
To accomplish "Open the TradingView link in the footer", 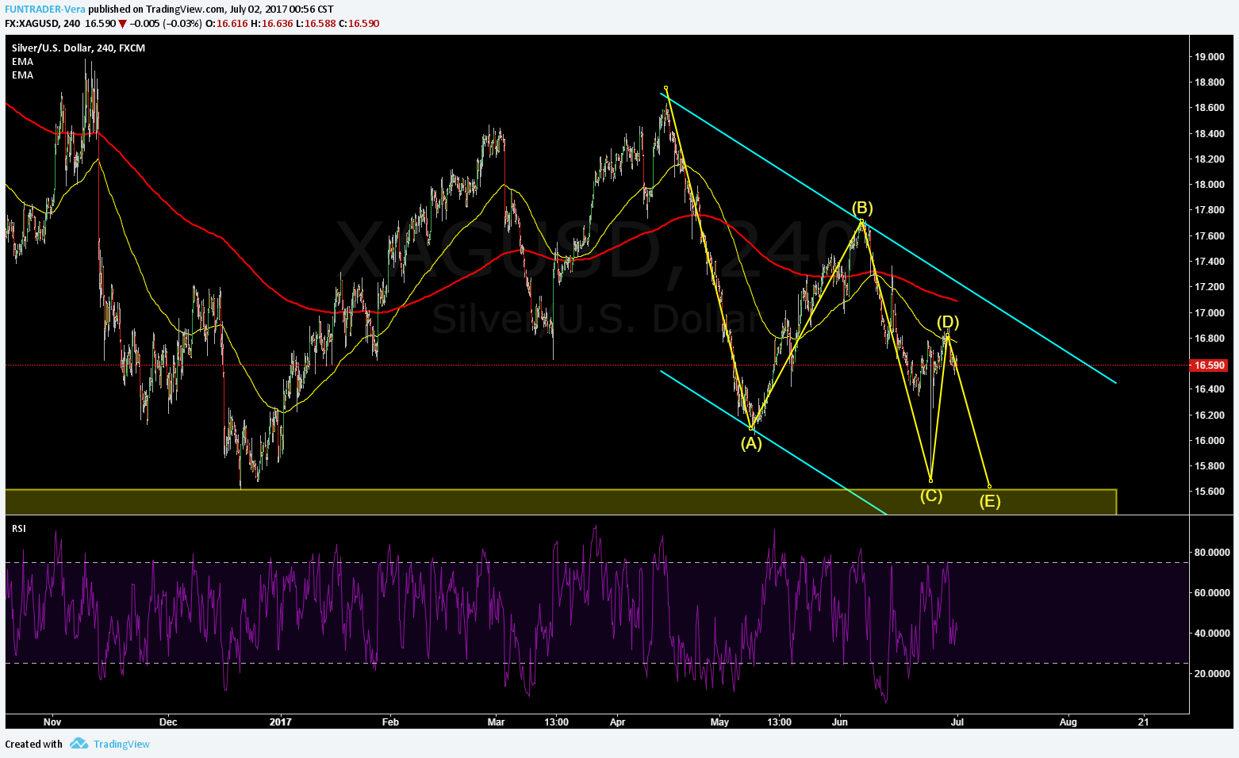I will 121,744.
